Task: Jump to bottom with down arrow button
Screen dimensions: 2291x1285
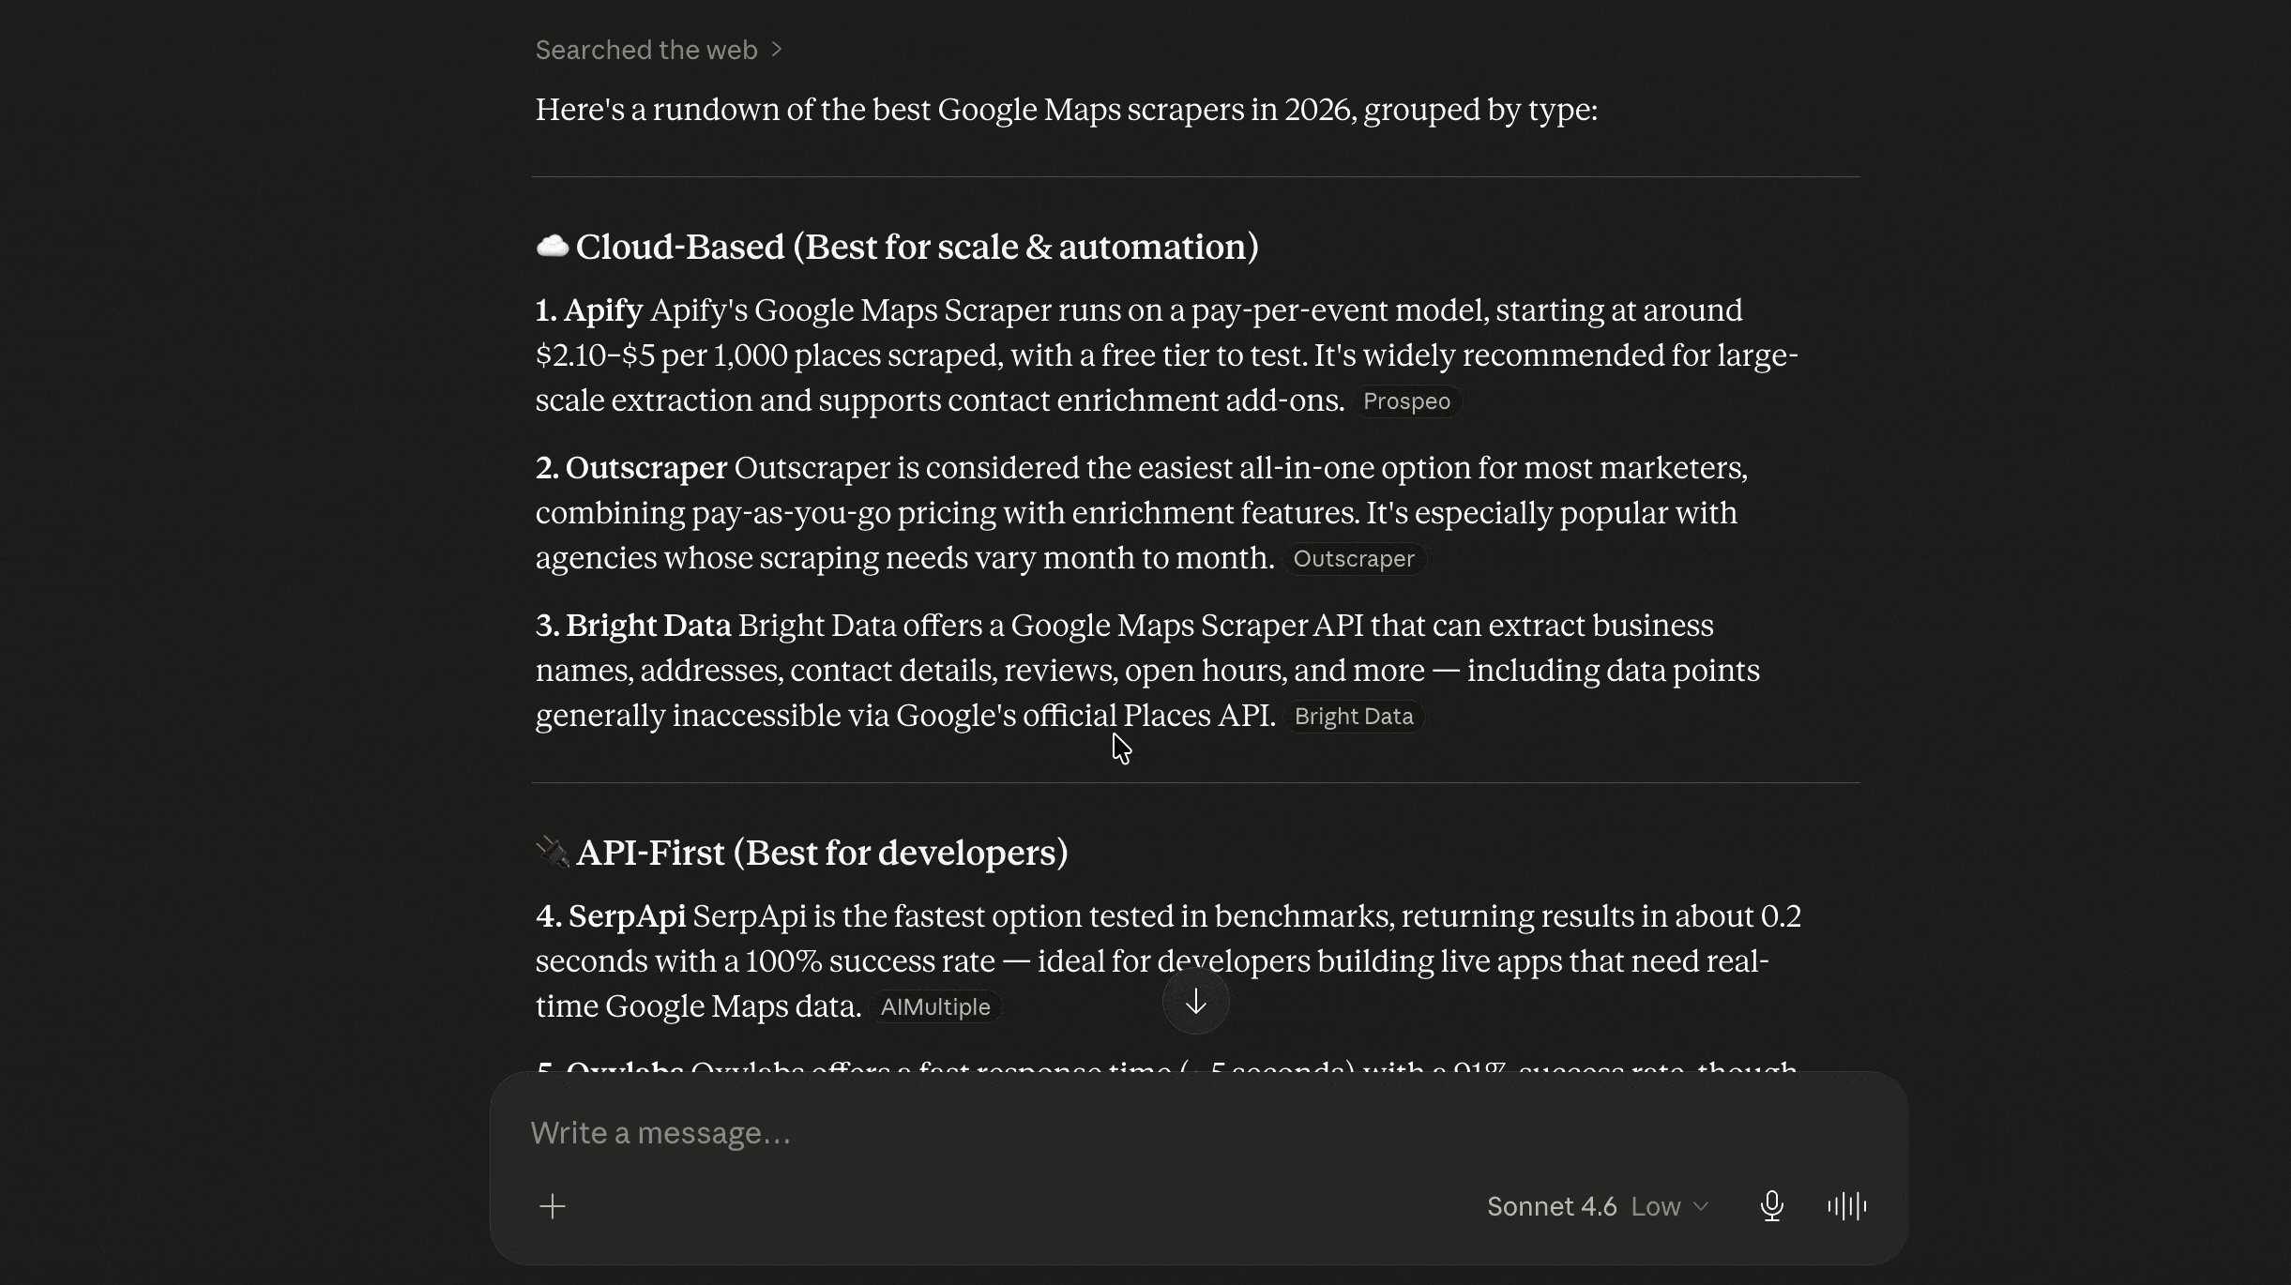Action: click(x=1195, y=1002)
